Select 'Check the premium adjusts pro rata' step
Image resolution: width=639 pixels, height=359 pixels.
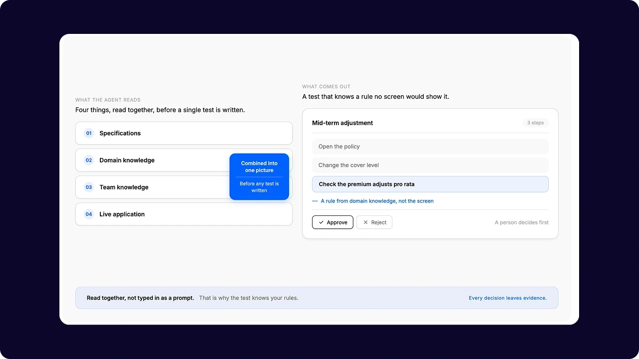(430, 184)
